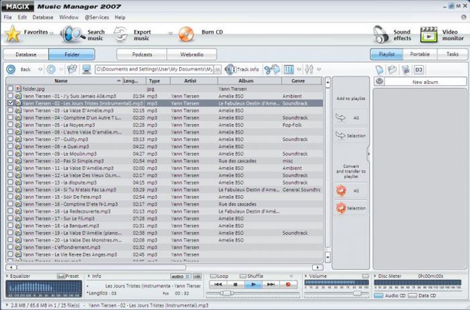Switch to Database tab
This screenshot has height=310, width=470.
click(x=26, y=54)
